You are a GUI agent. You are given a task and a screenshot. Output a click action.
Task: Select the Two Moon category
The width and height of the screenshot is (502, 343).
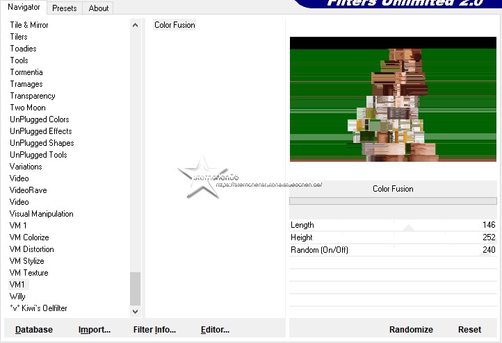[x=28, y=108]
